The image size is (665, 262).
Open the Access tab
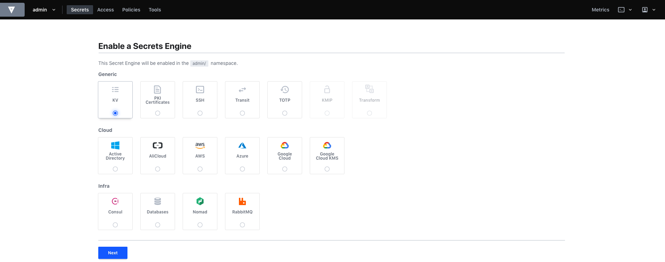(106, 10)
